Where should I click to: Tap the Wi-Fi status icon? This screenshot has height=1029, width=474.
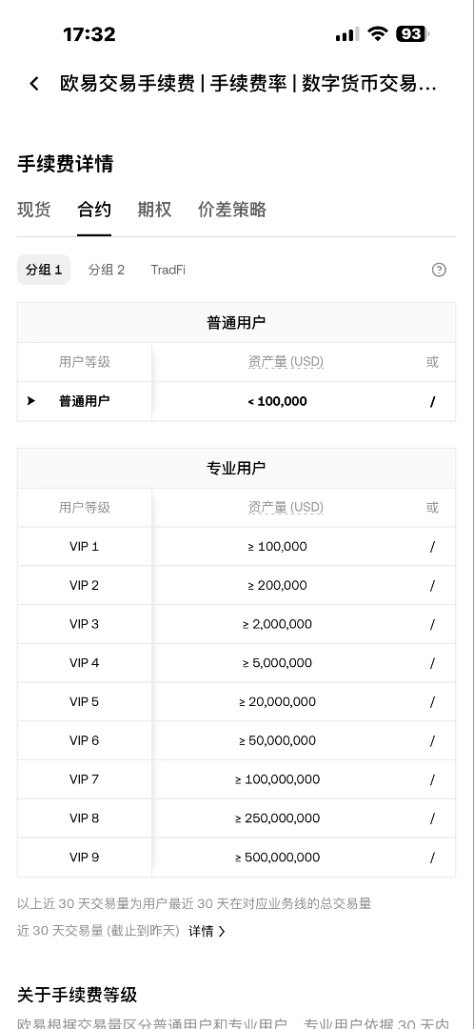pos(378,33)
